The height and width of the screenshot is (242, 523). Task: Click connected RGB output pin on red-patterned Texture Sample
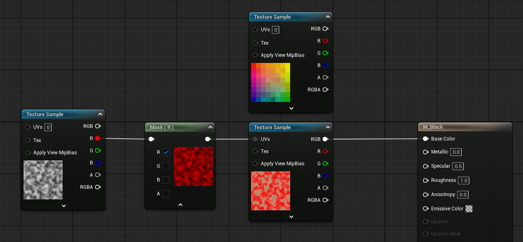(325, 139)
